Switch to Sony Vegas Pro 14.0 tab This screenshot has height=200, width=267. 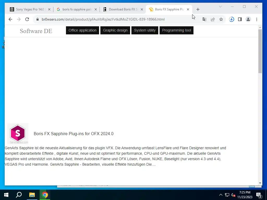click(x=30, y=9)
